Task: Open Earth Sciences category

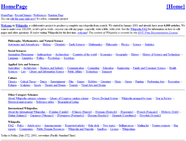Action: 77,45
